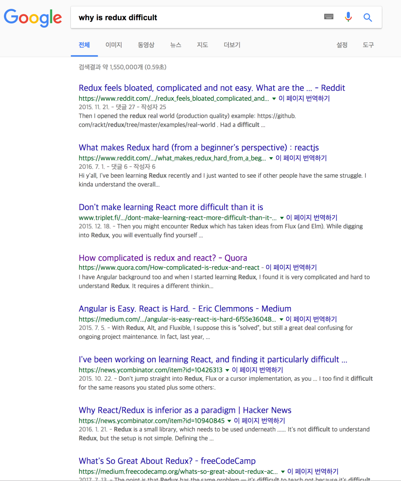Viewport: 401px width, 481px height.
Task: Open the 지도 tab
Action: click(x=202, y=45)
